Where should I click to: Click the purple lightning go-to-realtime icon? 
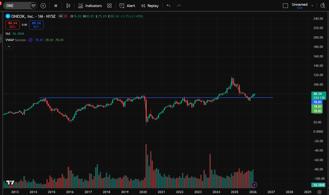pyautogui.click(x=255, y=185)
